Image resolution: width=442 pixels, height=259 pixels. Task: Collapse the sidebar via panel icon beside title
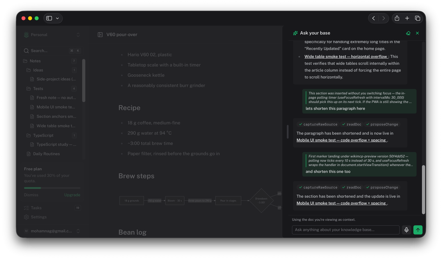coord(100,35)
